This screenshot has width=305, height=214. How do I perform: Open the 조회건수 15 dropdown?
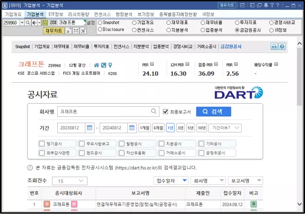click(70, 181)
